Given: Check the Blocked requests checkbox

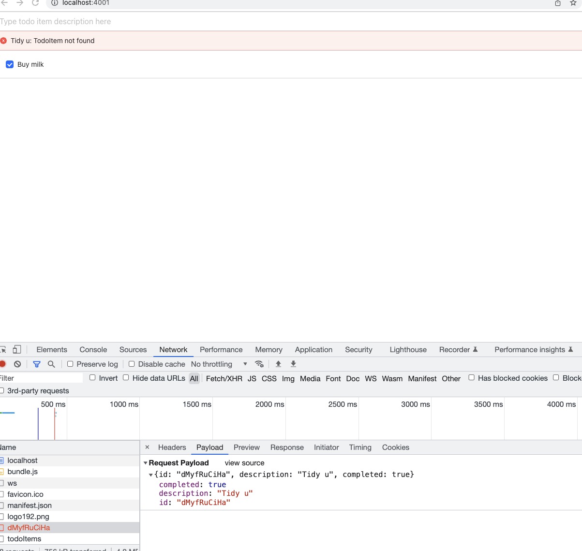Looking at the screenshot, I should point(556,378).
